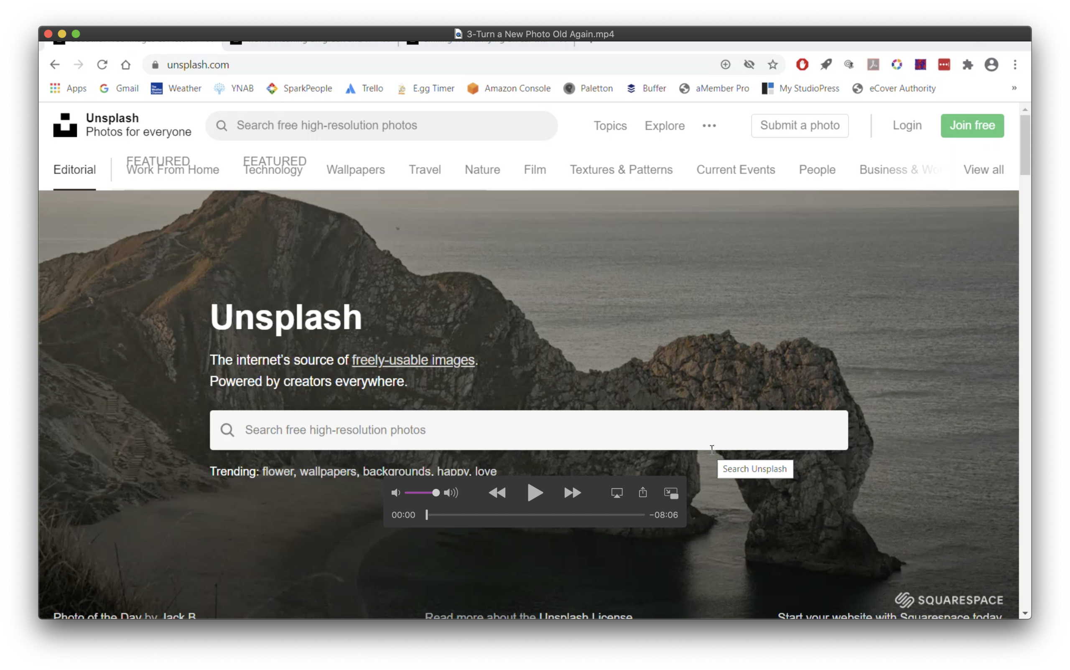1070x670 pixels.
Task: Click the plus-circle icon in the address bar
Action: tap(725, 65)
